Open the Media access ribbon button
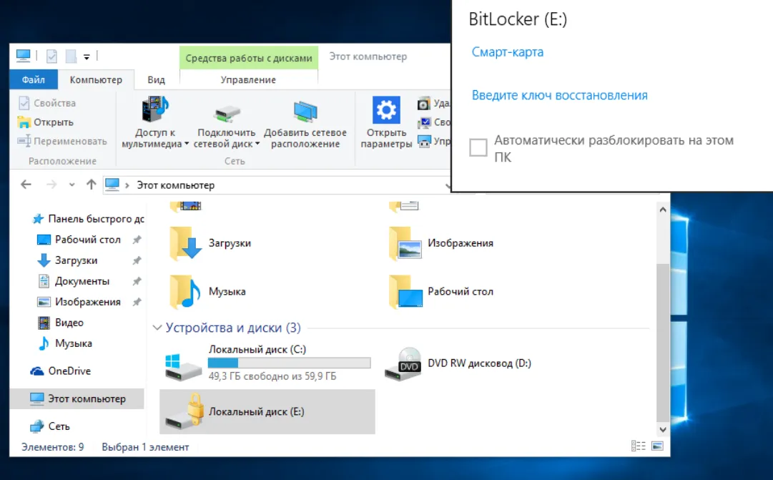 154,122
